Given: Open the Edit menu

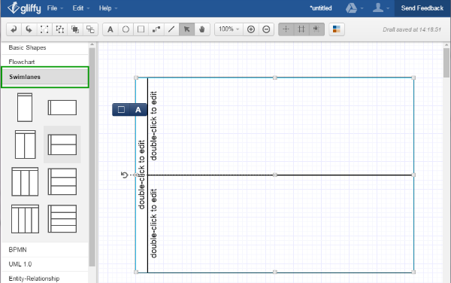Looking at the screenshot, I should (81, 8).
